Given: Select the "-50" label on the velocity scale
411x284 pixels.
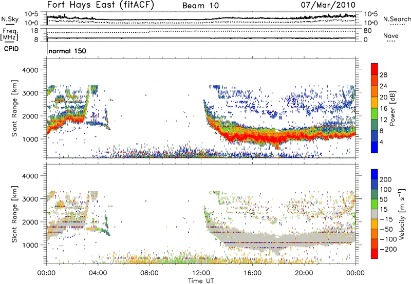Looking at the screenshot, I should 386,229.
